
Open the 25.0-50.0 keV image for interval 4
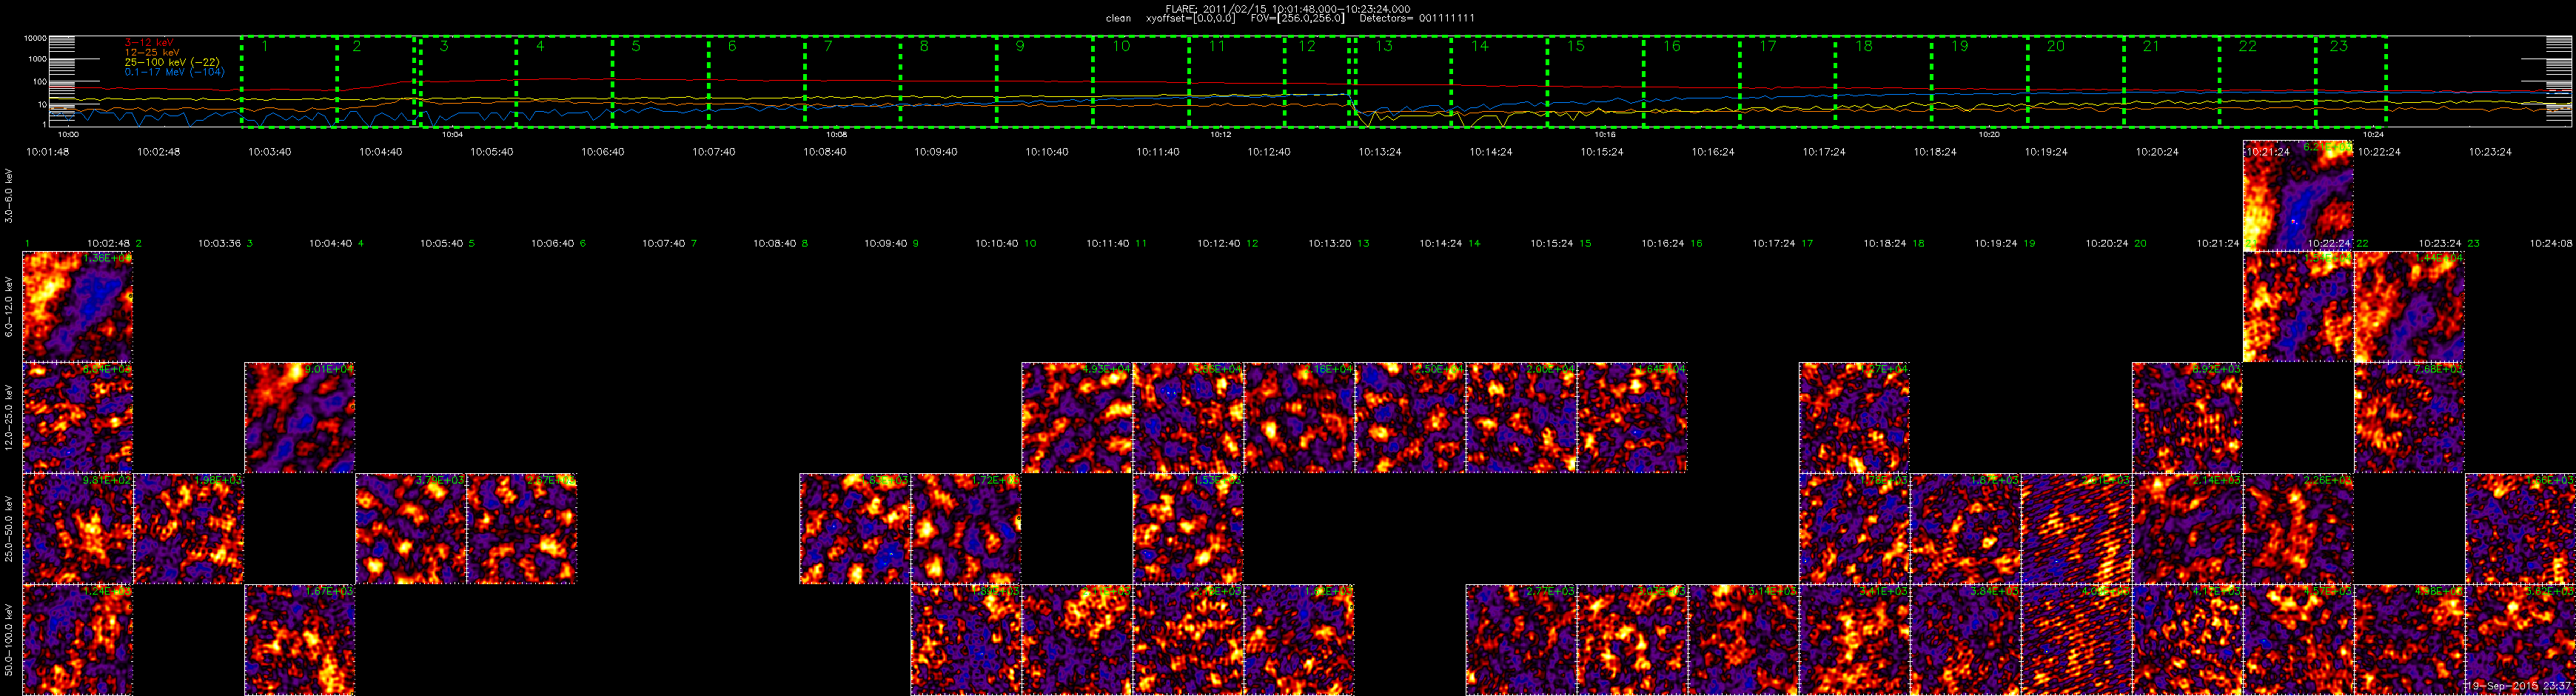click(x=410, y=529)
